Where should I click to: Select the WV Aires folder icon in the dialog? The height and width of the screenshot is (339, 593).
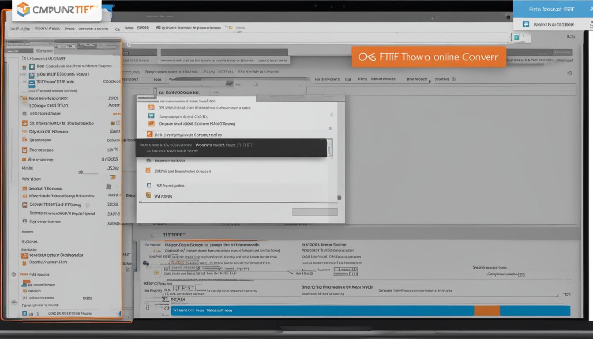click(148, 194)
